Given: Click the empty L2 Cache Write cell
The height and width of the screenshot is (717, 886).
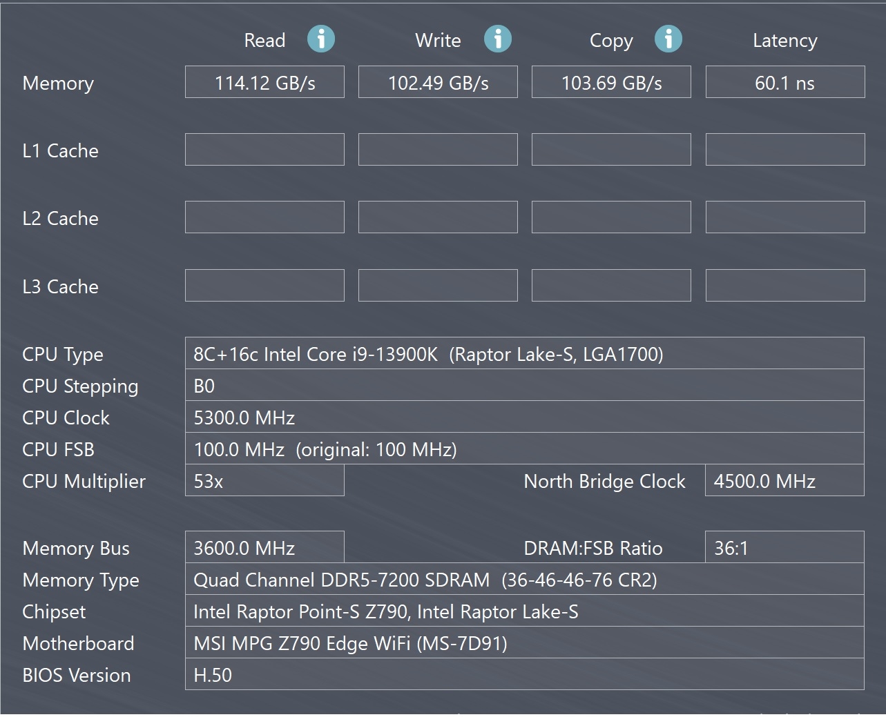Looking at the screenshot, I should [438, 217].
